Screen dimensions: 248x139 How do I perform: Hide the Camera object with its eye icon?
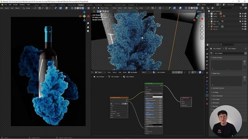(243, 27)
